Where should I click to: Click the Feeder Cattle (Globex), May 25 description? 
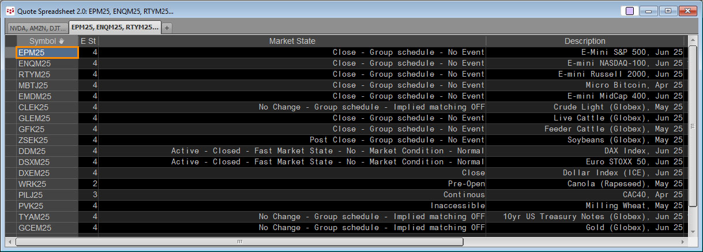614,129
